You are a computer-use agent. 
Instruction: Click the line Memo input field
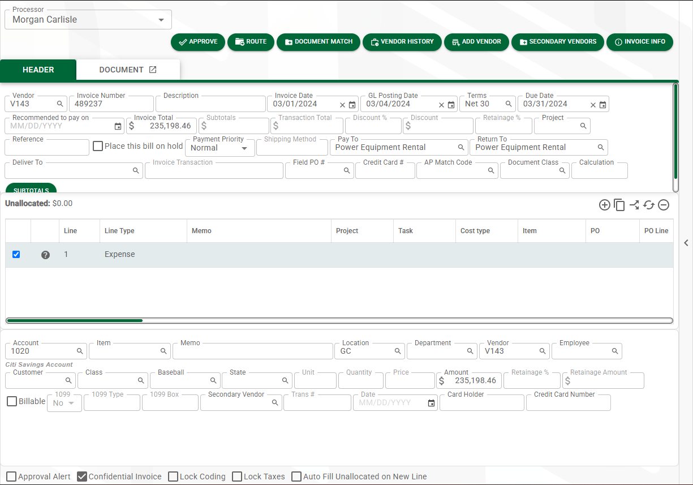click(253, 351)
